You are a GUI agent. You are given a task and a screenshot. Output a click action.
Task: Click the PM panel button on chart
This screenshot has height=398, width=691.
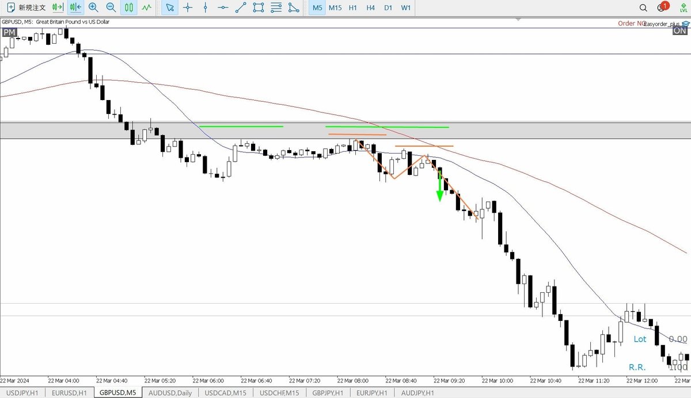point(9,33)
